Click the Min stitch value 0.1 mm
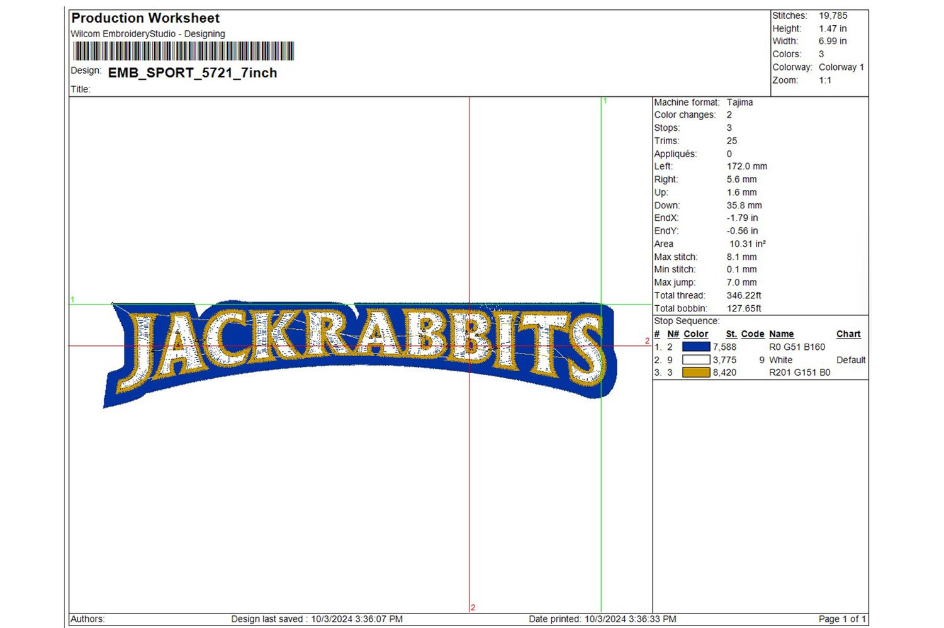 (742, 269)
